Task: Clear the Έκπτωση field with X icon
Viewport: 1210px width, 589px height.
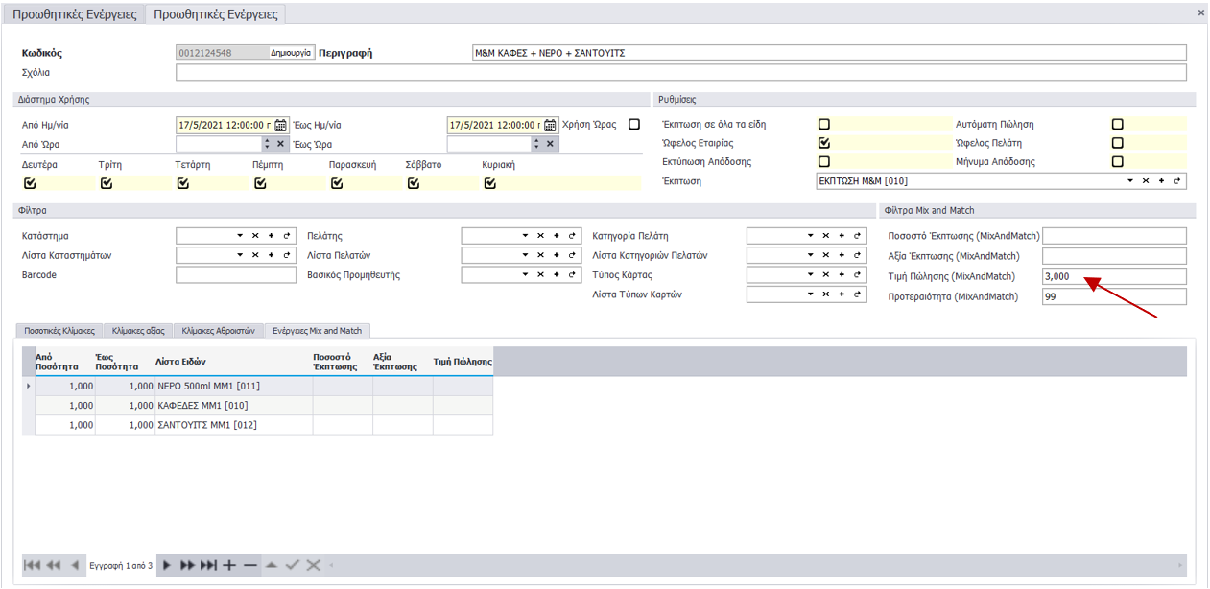Action: point(1146,180)
